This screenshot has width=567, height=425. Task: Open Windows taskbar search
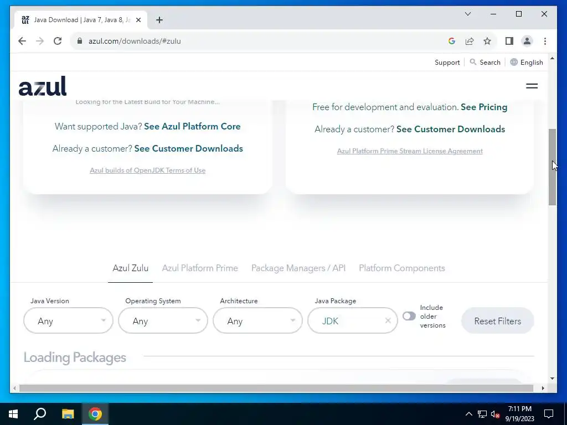[x=40, y=414]
